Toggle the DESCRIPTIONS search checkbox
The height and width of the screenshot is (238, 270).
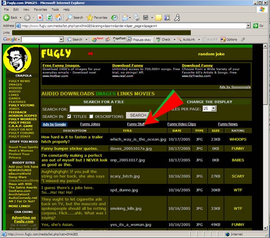click(91, 116)
